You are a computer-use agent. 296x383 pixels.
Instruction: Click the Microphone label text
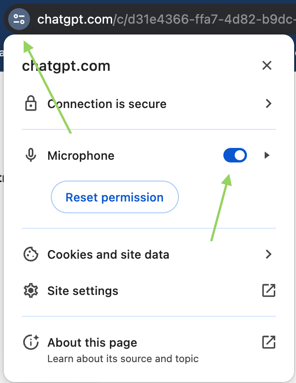pyautogui.click(x=81, y=156)
